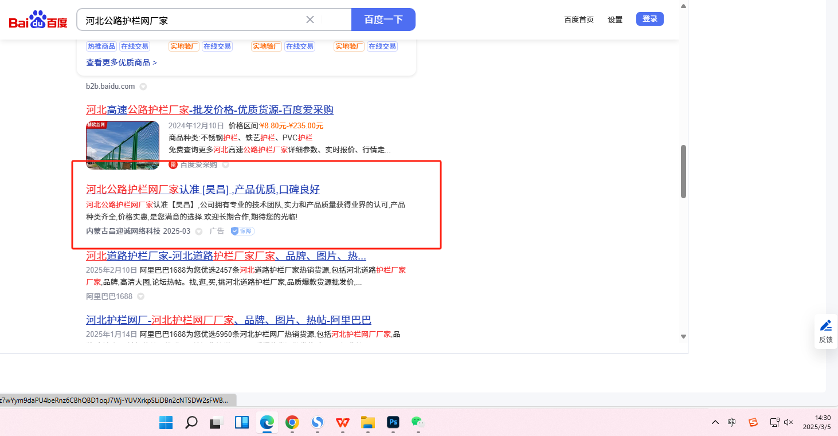838x436 pixels.
Task: Launch WPS Office from the taskbar
Action: pos(343,423)
